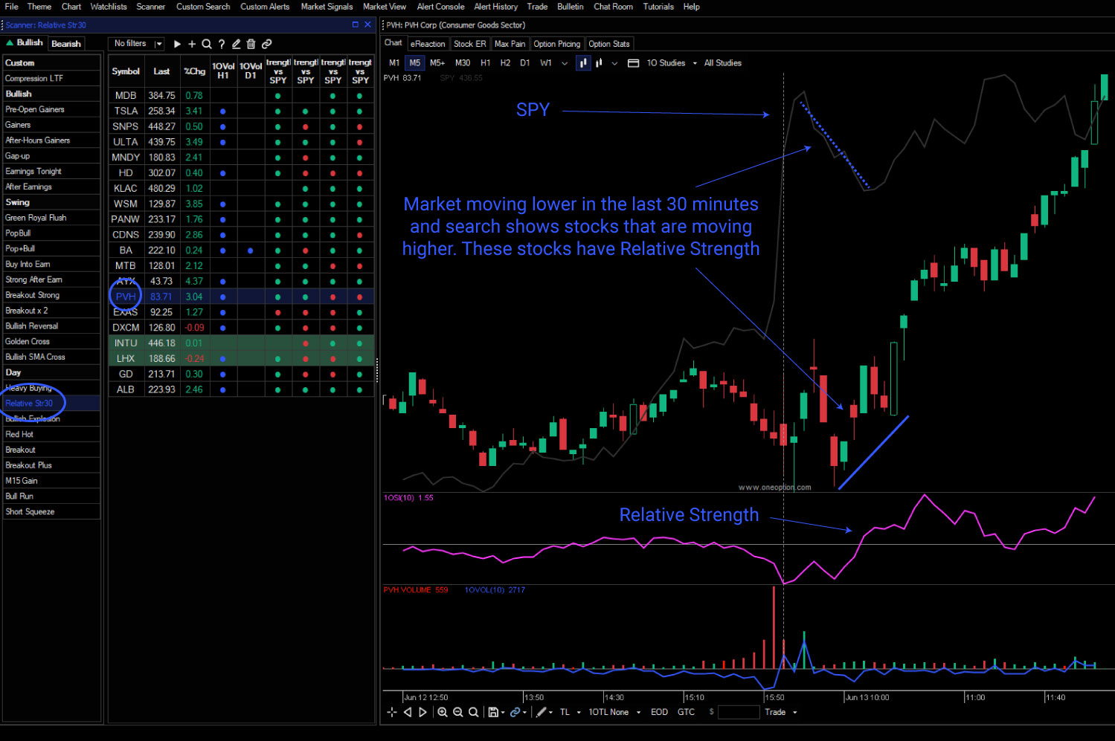1115x741 pixels.
Task: Switch to the Option Pricing tab
Action: [556, 44]
